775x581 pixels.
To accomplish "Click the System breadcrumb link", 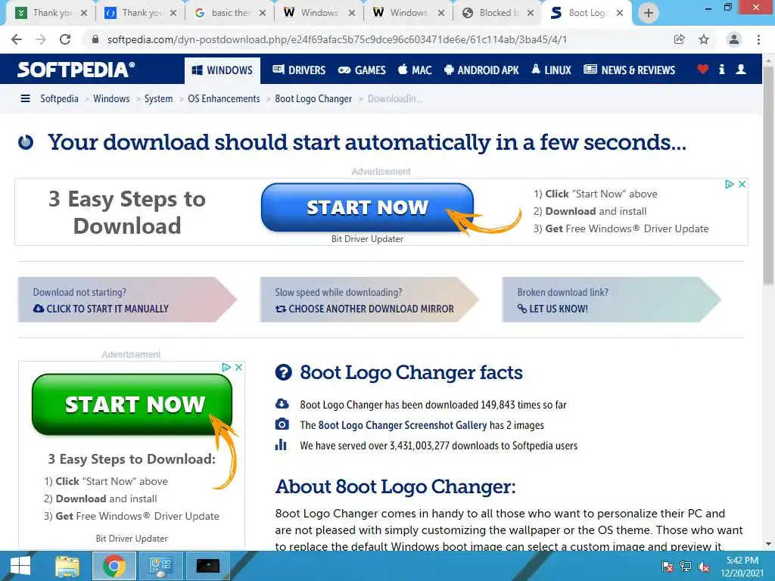I will point(158,99).
